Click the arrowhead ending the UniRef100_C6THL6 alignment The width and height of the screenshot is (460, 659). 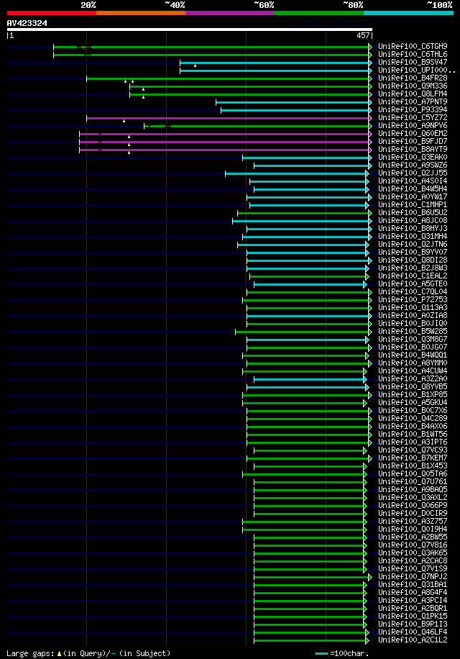[370, 55]
